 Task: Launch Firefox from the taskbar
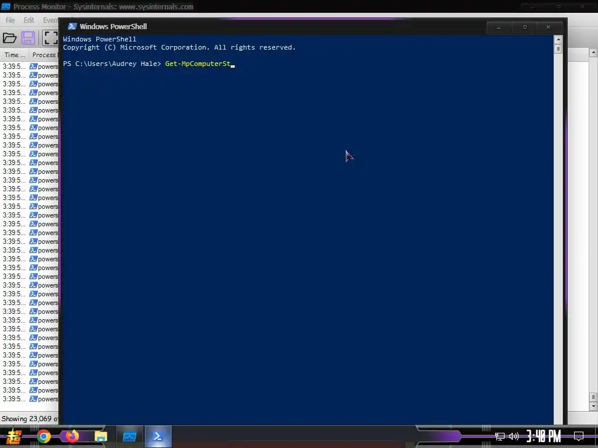(x=72, y=436)
